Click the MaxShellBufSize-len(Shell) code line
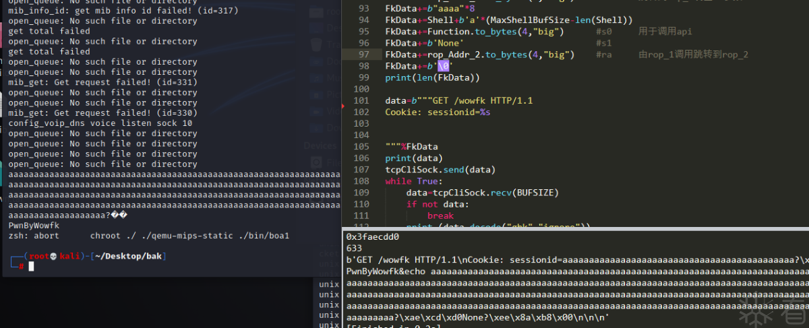 pyautogui.click(x=508, y=20)
